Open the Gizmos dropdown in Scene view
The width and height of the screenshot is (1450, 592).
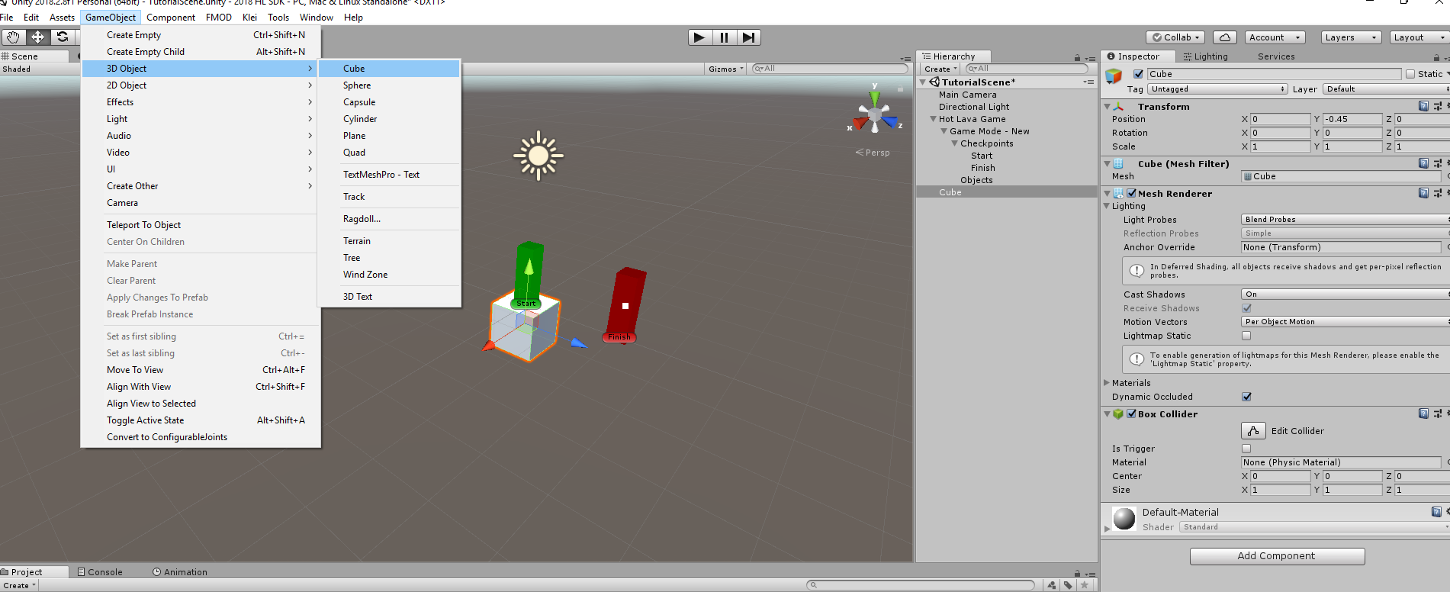point(725,69)
